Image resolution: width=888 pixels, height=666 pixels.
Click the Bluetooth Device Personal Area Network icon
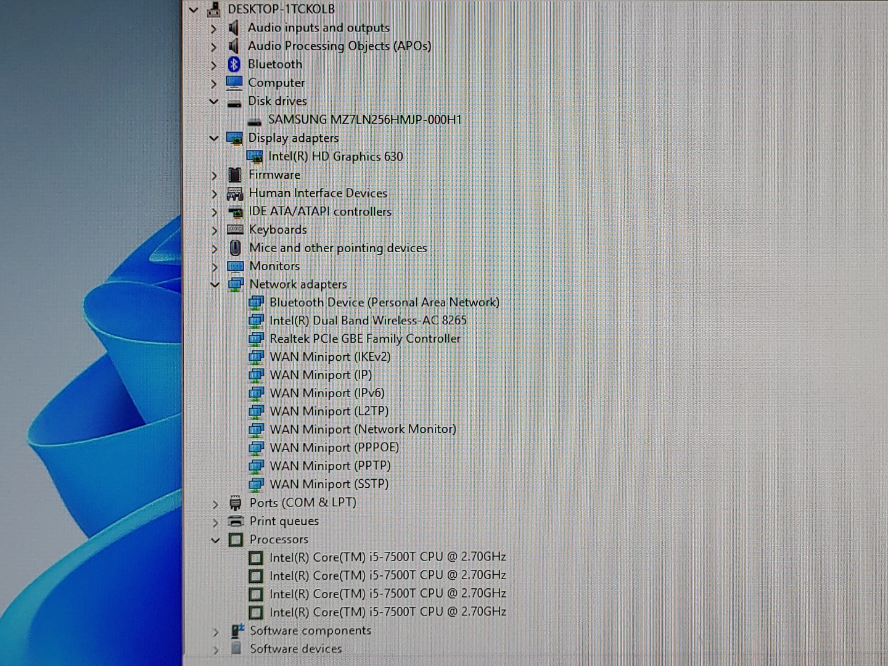click(x=256, y=303)
